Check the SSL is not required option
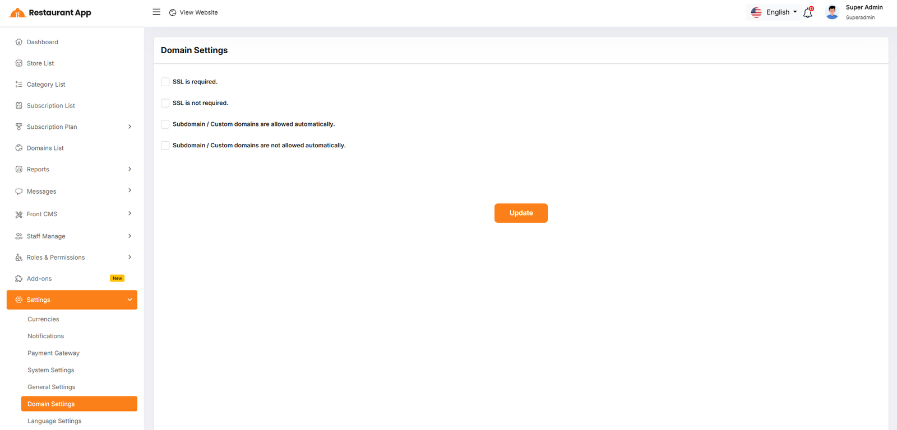This screenshot has width=897, height=430. [165, 103]
